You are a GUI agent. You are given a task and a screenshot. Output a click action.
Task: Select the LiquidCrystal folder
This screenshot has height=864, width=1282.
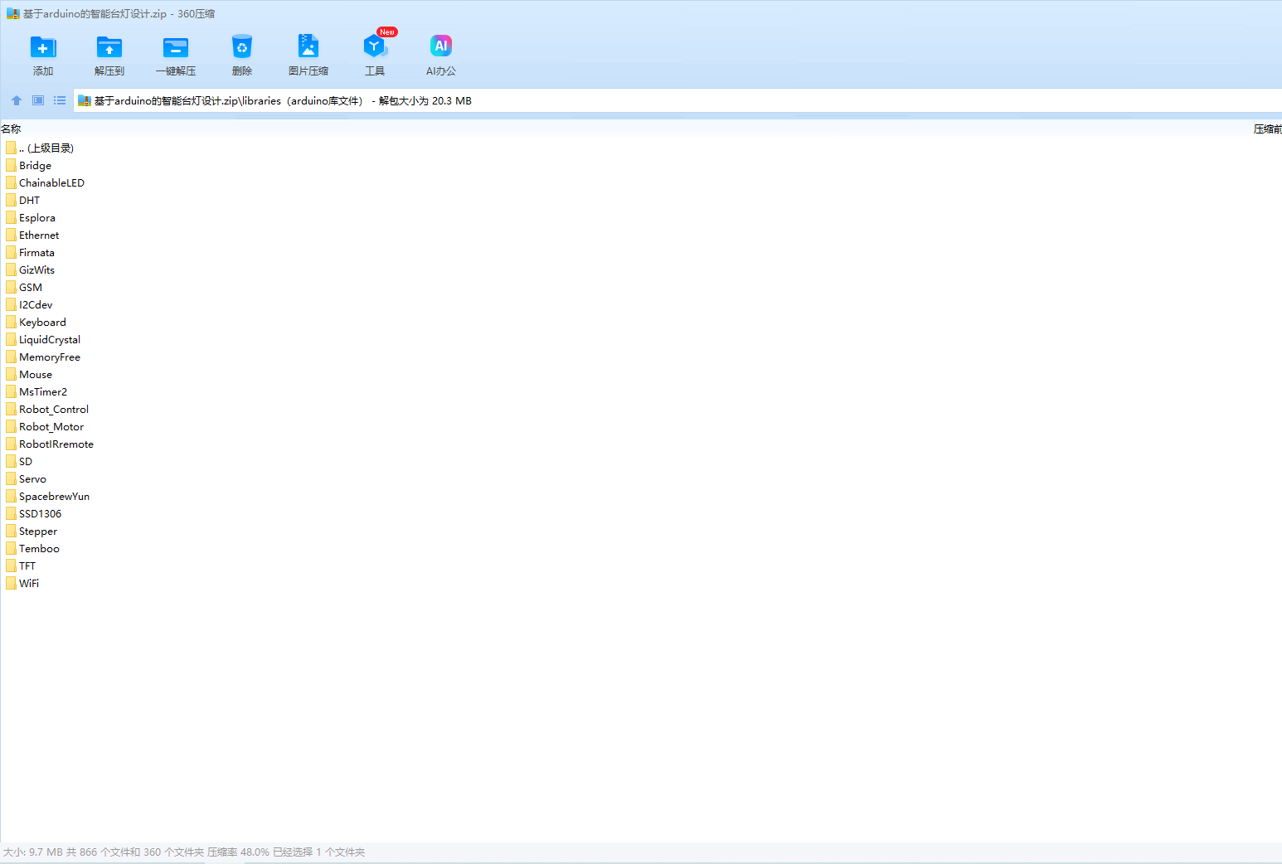50,340
